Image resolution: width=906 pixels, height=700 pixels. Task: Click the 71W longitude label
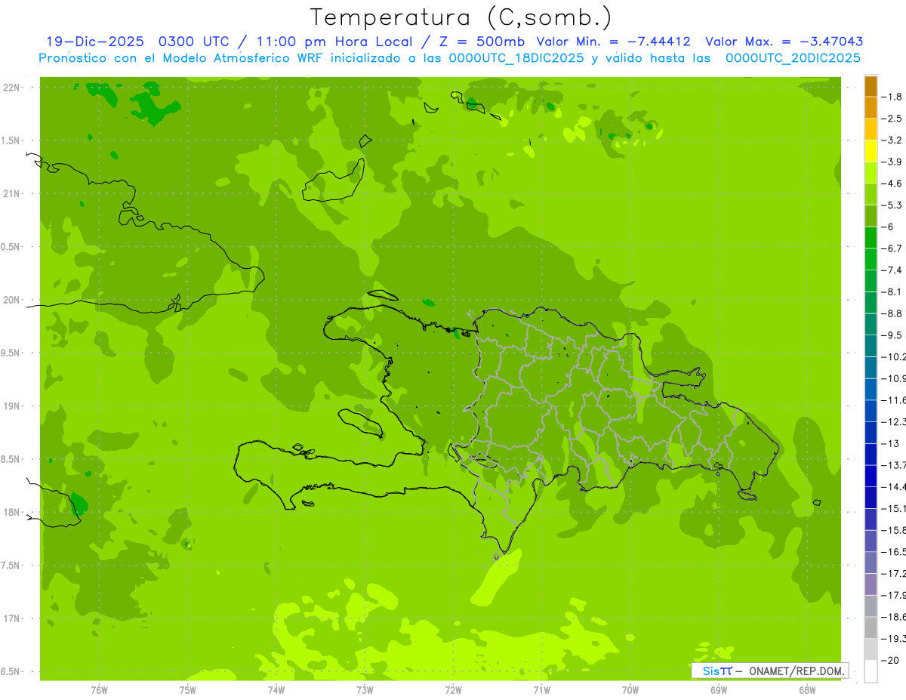pyautogui.click(x=541, y=690)
